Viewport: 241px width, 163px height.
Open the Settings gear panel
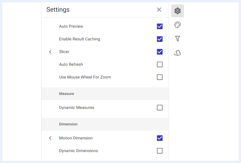tap(178, 11)
